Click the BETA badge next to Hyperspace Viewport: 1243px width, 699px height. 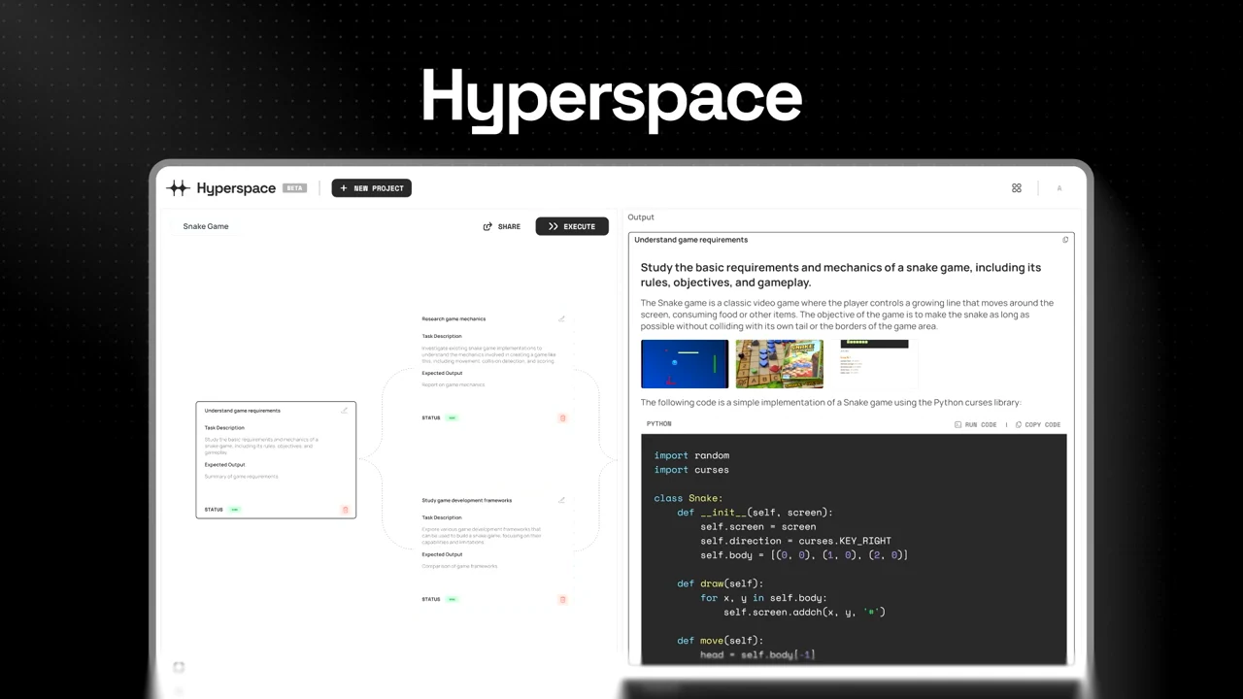point(294,188)
